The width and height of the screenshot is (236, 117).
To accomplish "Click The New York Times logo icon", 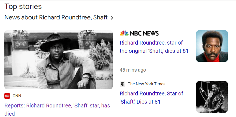I will [x=123, y=84].
